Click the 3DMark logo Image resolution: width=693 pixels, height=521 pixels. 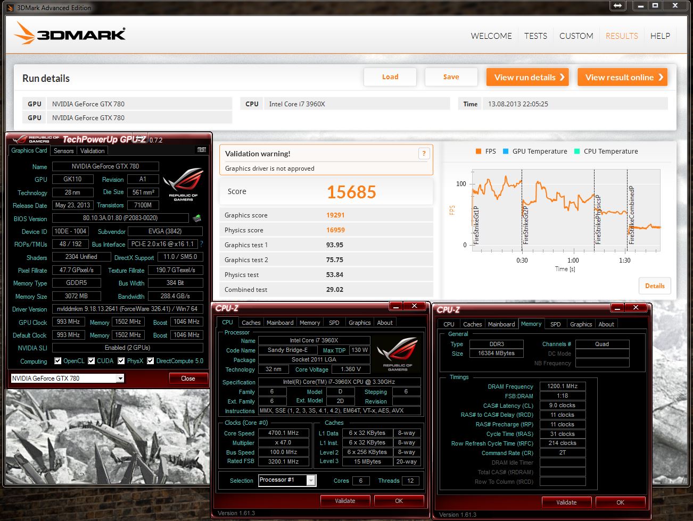coord(70,33)
